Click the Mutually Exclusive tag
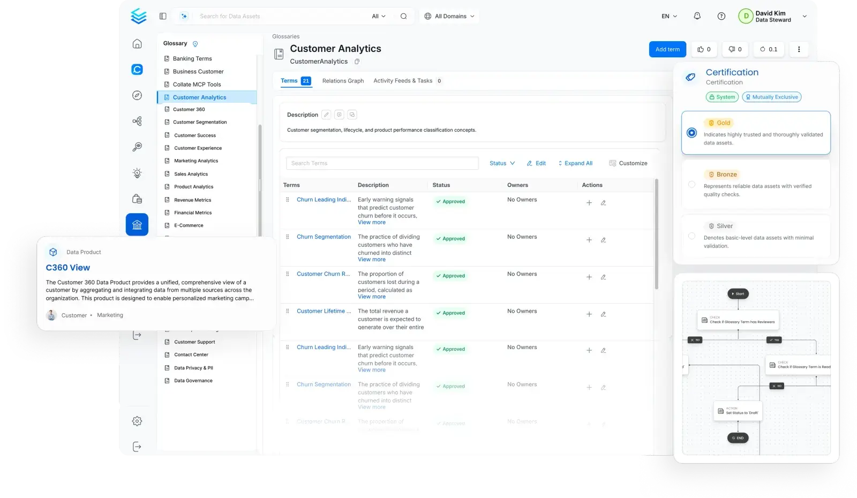857x498 pixels. [772, 97]
